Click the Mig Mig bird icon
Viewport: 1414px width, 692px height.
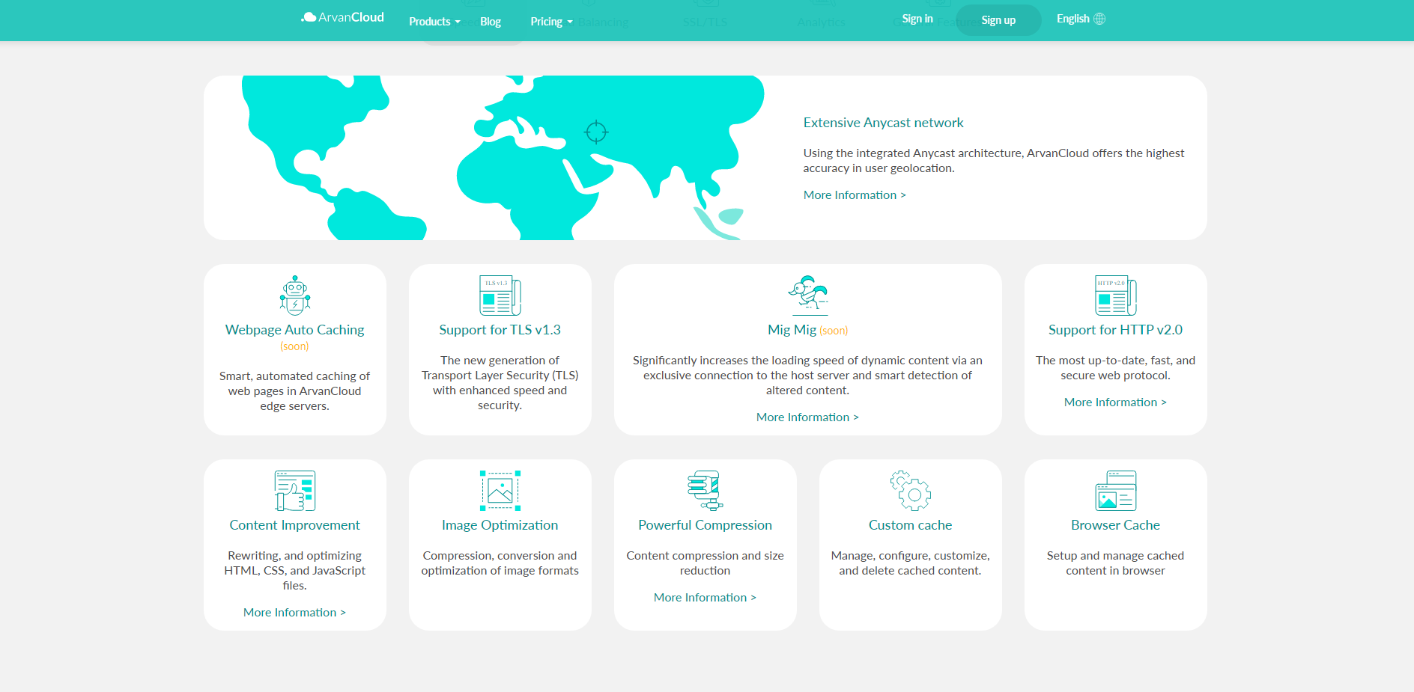click(807, 294)
